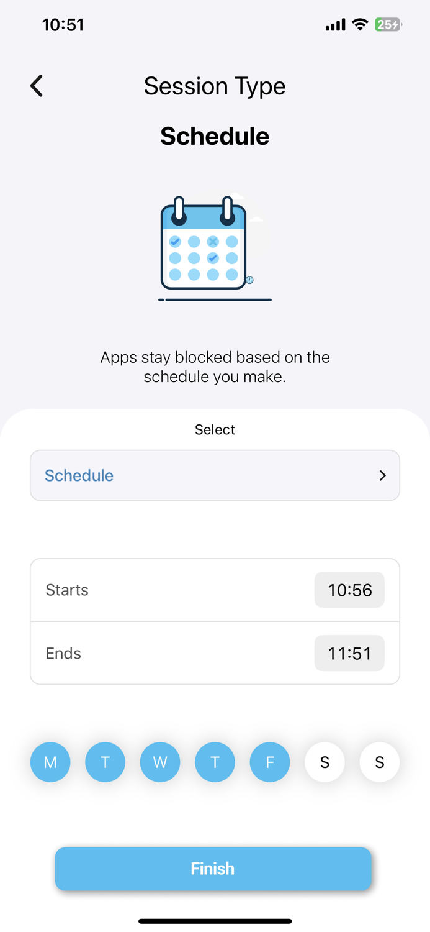Tap the chevron on the Schedule row
The height and width of the screenshot is (932, 430).
pos(383,475)
